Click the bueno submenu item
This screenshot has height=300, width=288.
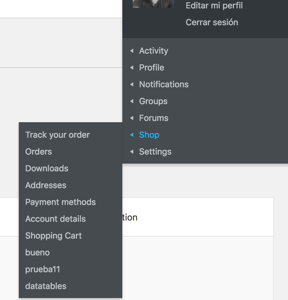(37, 252)
